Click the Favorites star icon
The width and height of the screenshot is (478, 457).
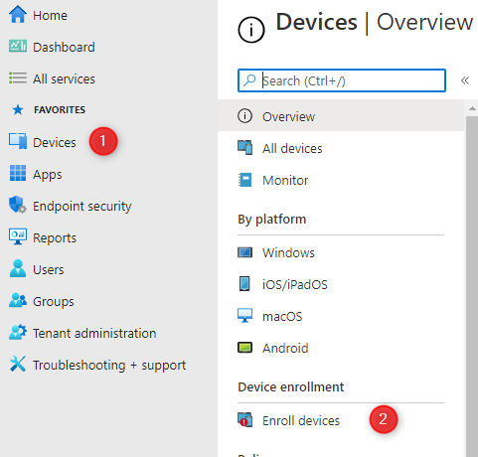(18, 109)
